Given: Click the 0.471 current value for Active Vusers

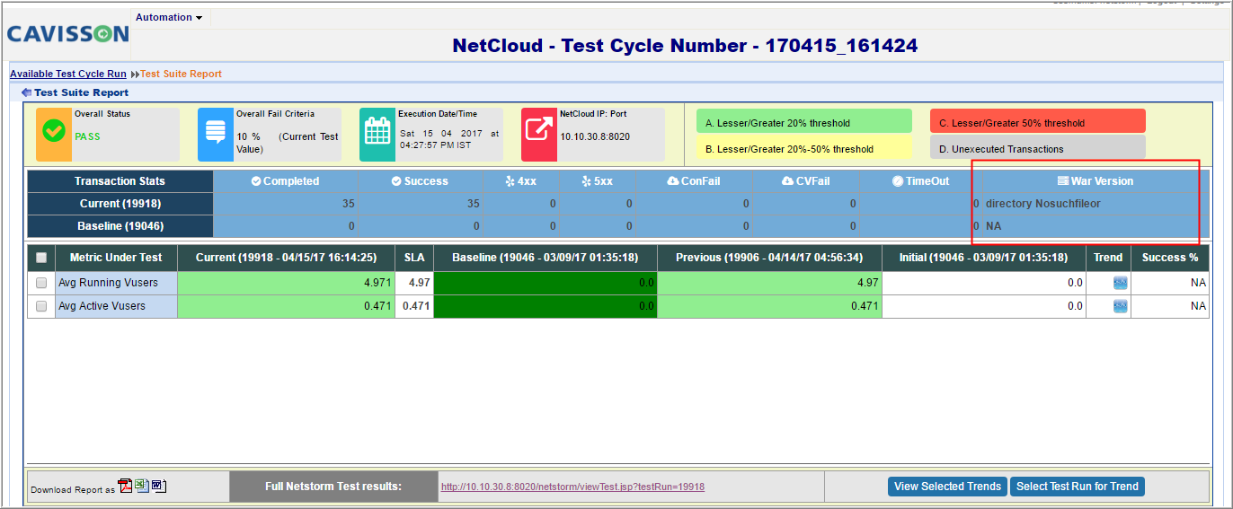Looking at the screenshot, I should click(286, 306).
